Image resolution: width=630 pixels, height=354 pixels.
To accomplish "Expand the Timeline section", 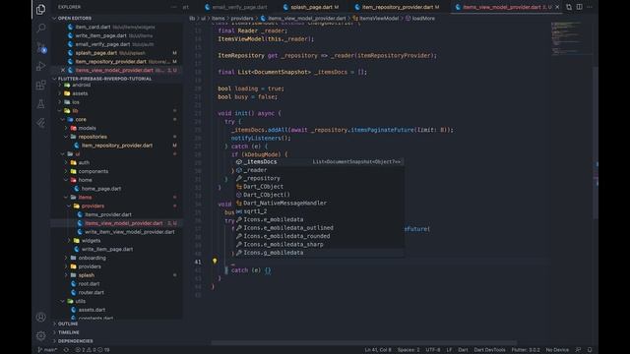I will tap(69, 332).
